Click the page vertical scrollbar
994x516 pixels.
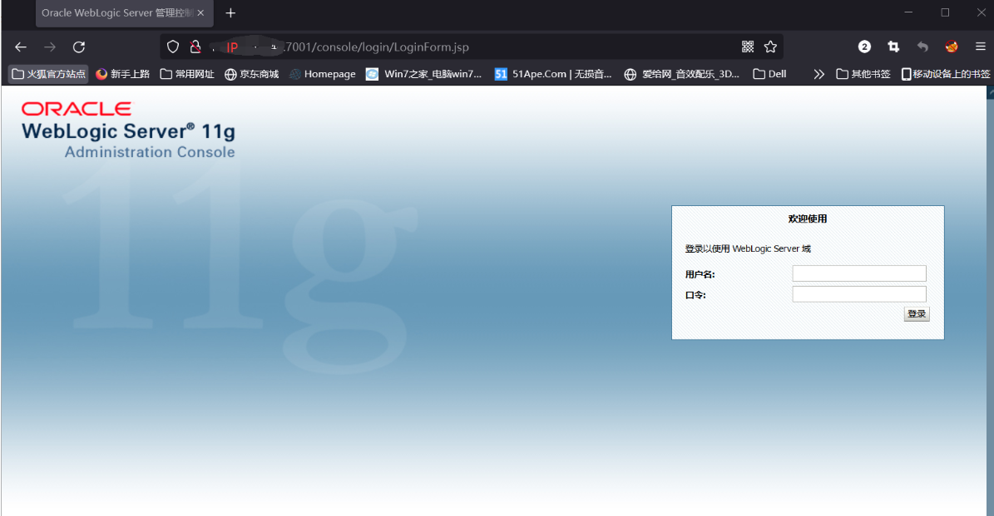(990, 301)
